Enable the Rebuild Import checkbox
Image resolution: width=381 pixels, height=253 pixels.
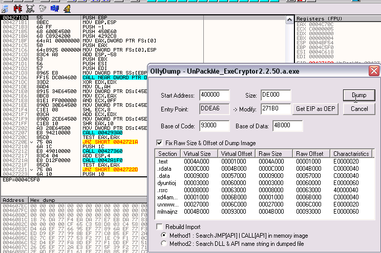[x=160, y=226]
